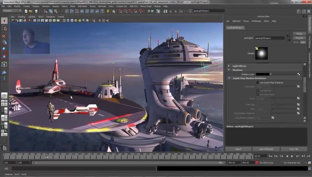Image resolution: width=312 pixels, height=177 pixels.
Task: Click the Load Attributes button
Action: click(266, 149)
